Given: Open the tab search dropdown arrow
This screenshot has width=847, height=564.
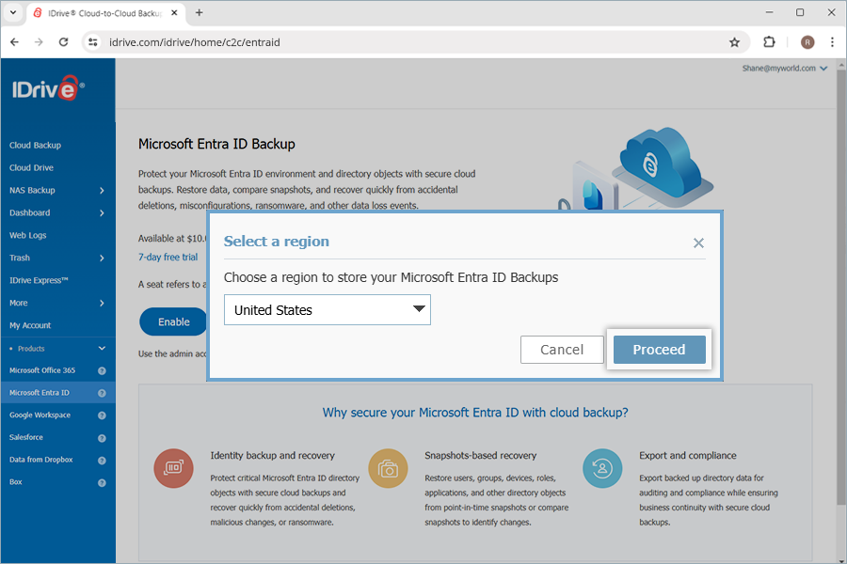Looking at the screenshot, I should click(x=13, y=12).
